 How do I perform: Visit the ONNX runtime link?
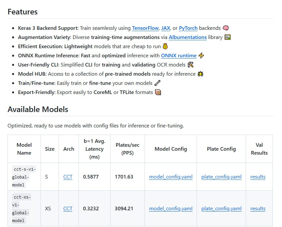[179, 56]
